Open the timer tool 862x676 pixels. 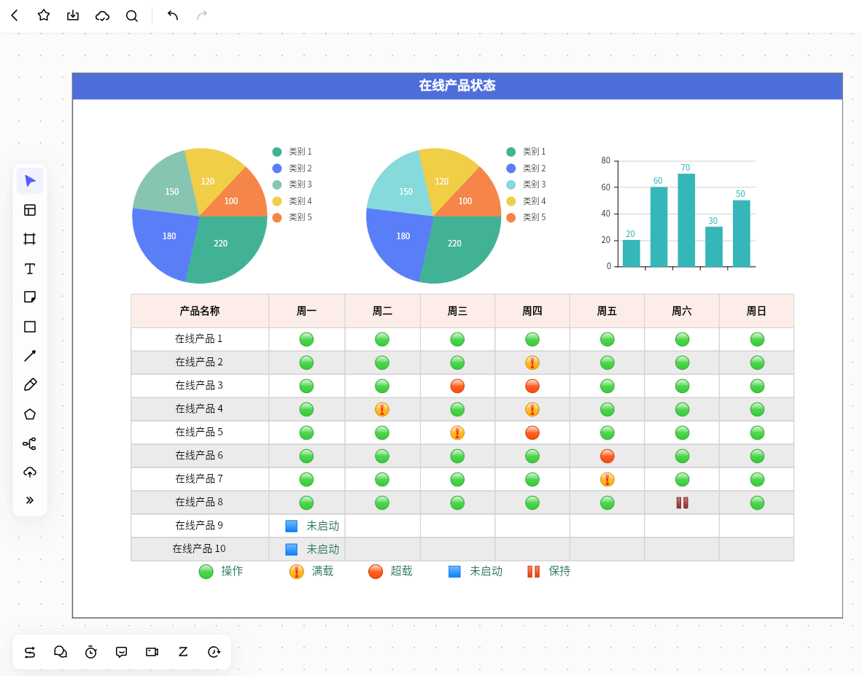point(90,653)
